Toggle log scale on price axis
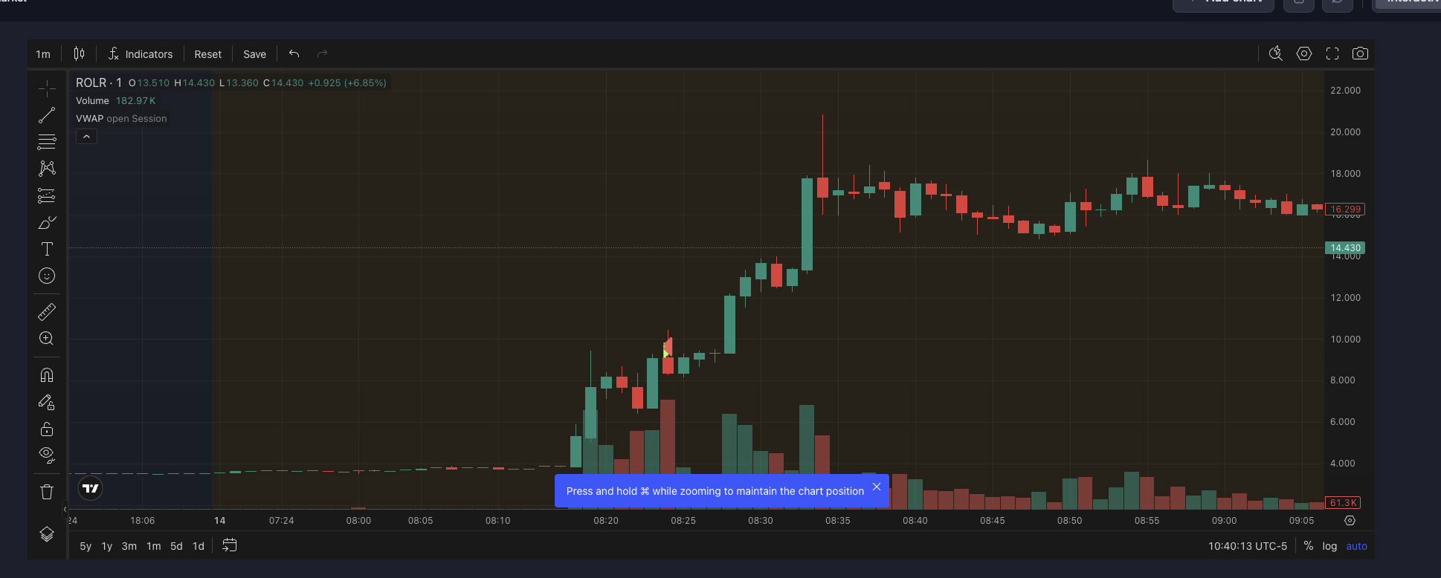Image resolution: width=1441 pixels, height=578 pixels. coord(1329,546)
